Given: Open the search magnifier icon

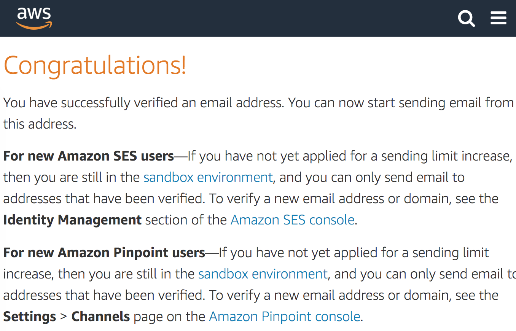Looking at the screenshot, I should coord(467,18).
